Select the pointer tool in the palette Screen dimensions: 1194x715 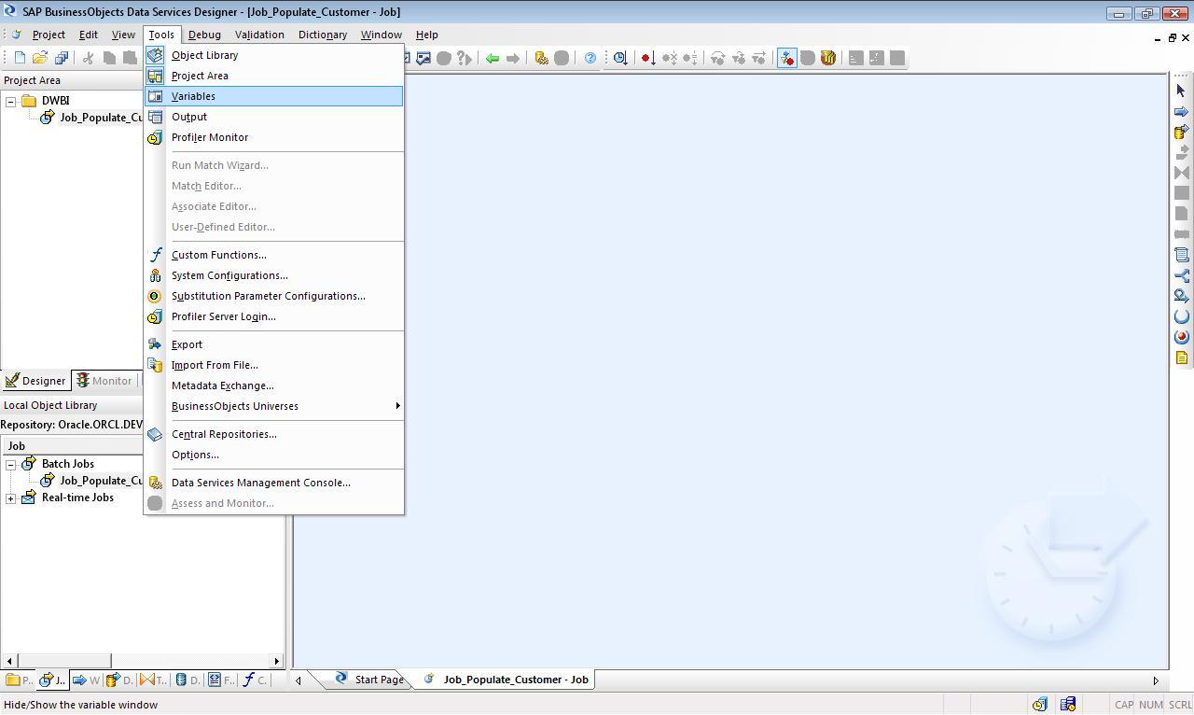[1181, 91]
